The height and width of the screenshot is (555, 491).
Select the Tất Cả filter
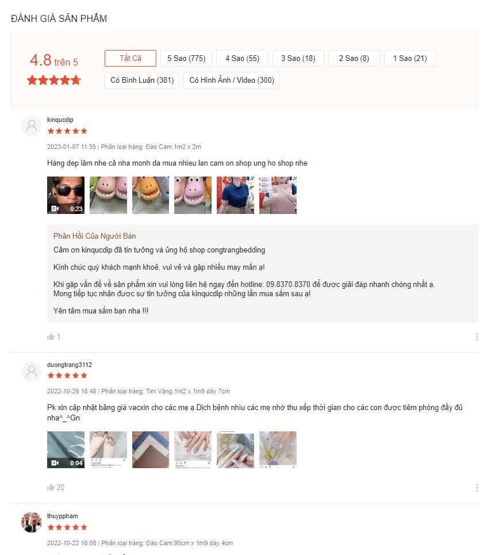tap(130, 59)
